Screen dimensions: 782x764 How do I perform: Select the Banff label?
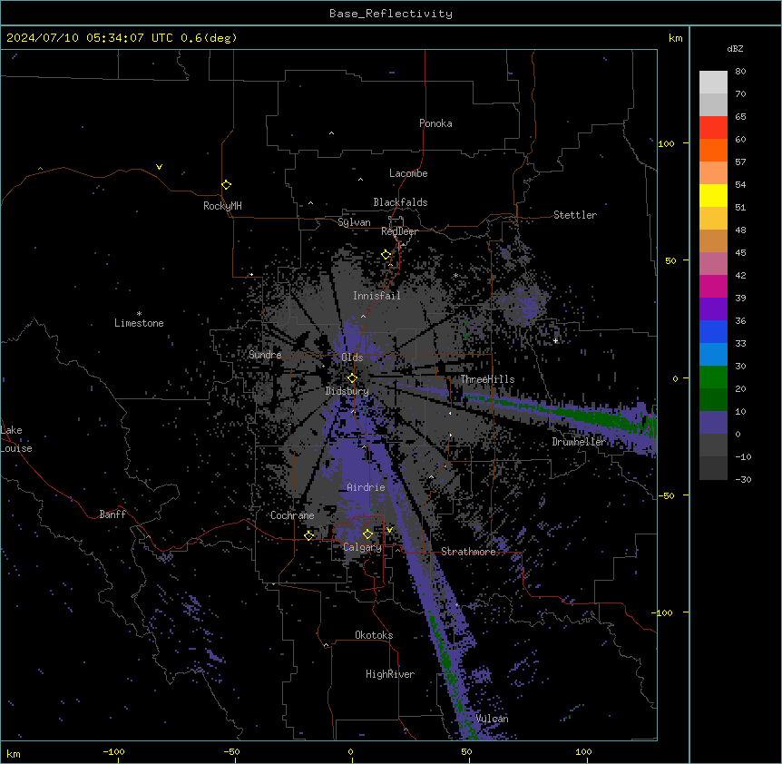pos(112,514)
